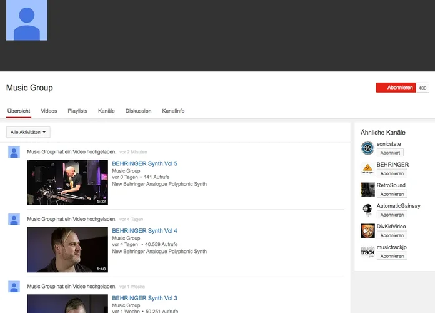The width and height of the screenshot is (435, 313).
Task: Click the 'Music Group' channel title heading
Action: click(29, 88)
